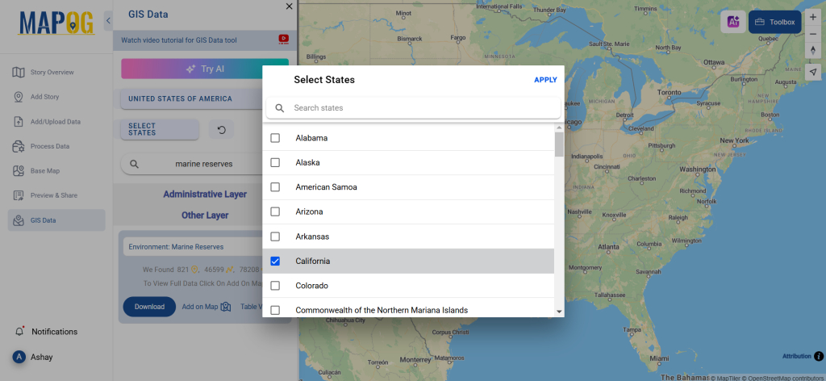Open the Ashay user avatar
This screenshot has height=381, width=826.
(x=19, y=357)
